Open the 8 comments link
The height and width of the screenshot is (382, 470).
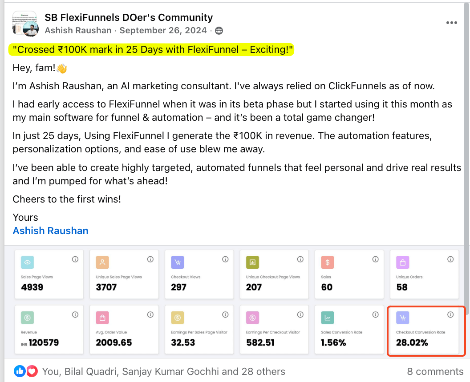point(435,371)
